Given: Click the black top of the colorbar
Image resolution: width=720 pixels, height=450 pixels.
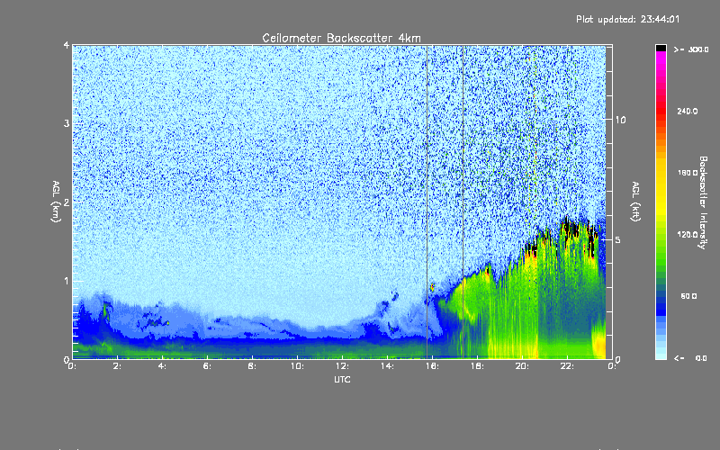Looking at the screenshot, I should [x=661, y=48].
